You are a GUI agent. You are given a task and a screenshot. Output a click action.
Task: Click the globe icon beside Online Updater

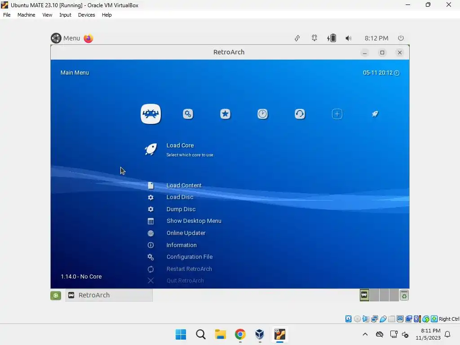(151, 233)
